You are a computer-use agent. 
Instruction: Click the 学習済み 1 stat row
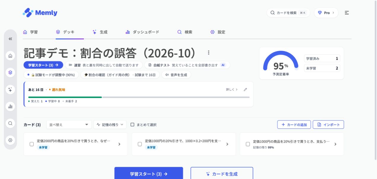322,58
